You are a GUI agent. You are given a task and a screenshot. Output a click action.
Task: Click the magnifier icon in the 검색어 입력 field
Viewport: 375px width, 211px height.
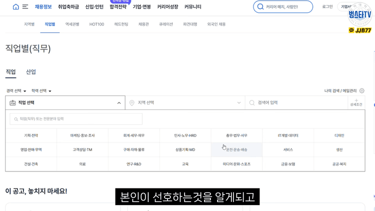coord(252,103)
